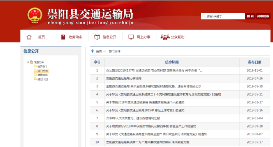Click serial number 10 cell
Image resolution: width=273 pixels, height=147 pixels.
(x=97, y=142)
